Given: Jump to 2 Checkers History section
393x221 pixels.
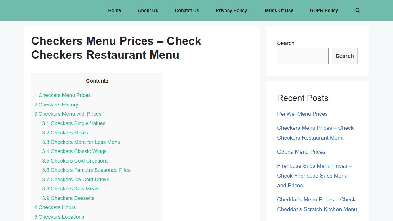Looking at the screenshot, I should pos(56,105).
